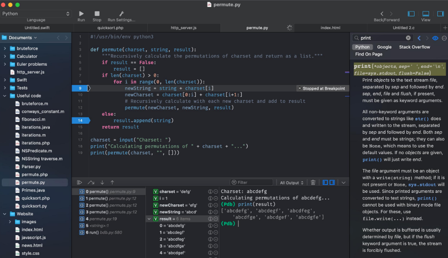Open the Python language dropdown
Screen dimensions: 448x258
[36, 14]
